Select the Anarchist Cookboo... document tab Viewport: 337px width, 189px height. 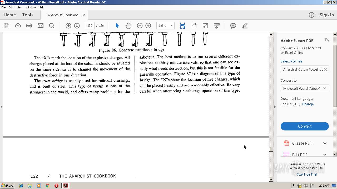[x=64, y=15]
